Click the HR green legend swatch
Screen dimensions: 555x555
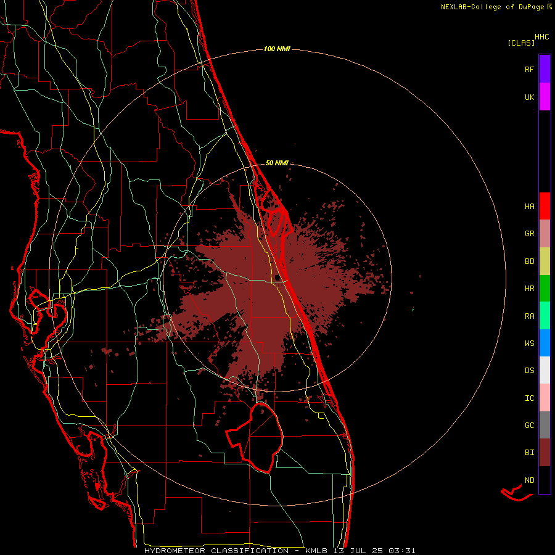click(545, 289)
